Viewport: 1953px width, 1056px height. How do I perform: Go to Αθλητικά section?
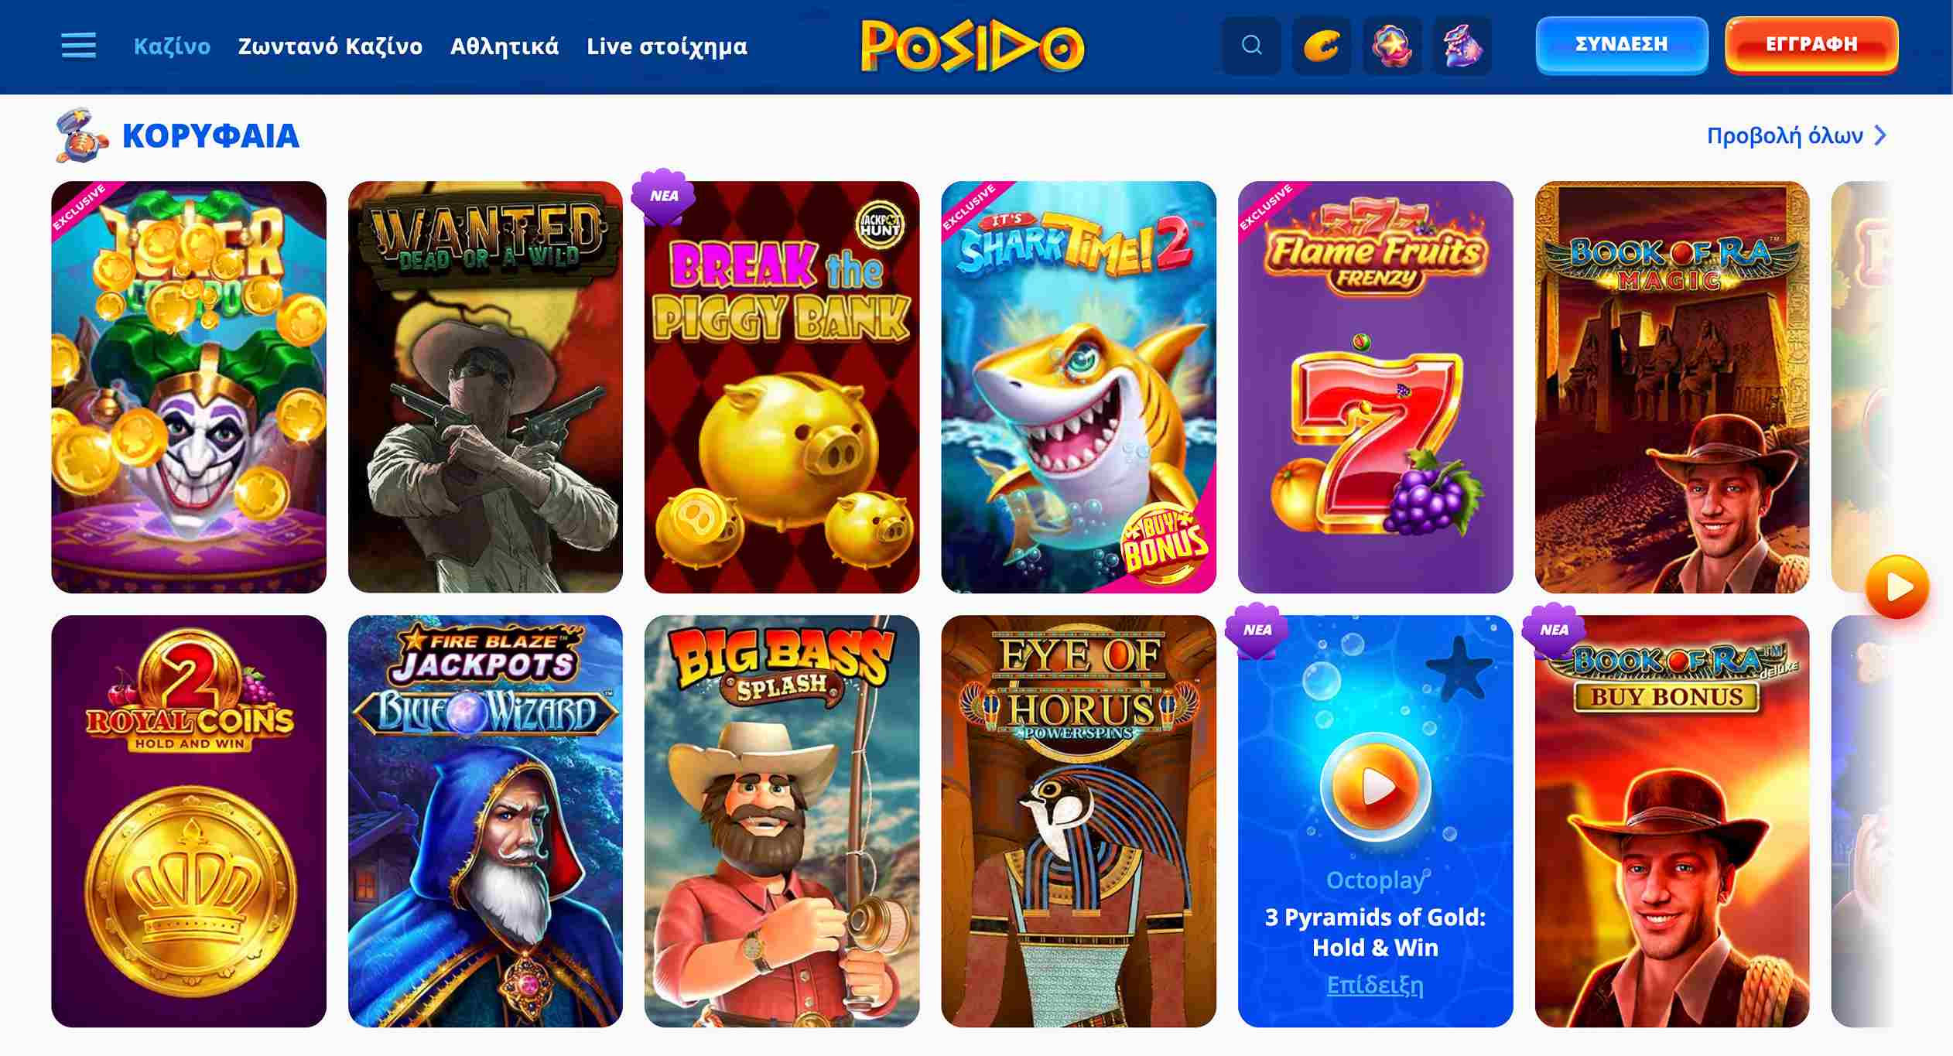(x=504, y=46)
